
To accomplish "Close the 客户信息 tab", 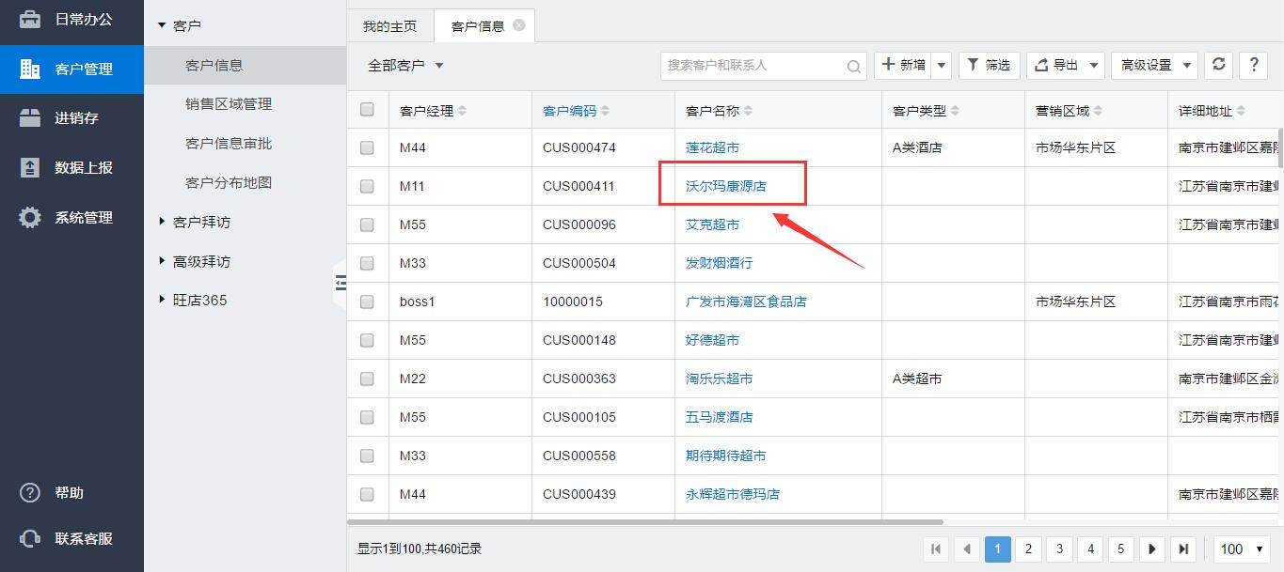I will [519, 25].
